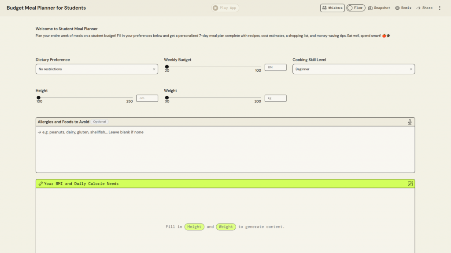Click the microphone icon in Allergies field
This screenshot has height=253, width=451.
click(410, 122)
